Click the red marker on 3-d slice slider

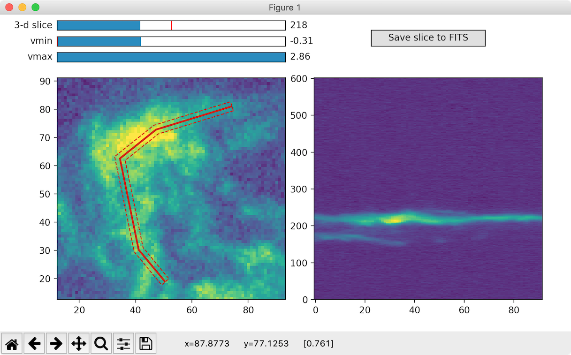point(172,25)
